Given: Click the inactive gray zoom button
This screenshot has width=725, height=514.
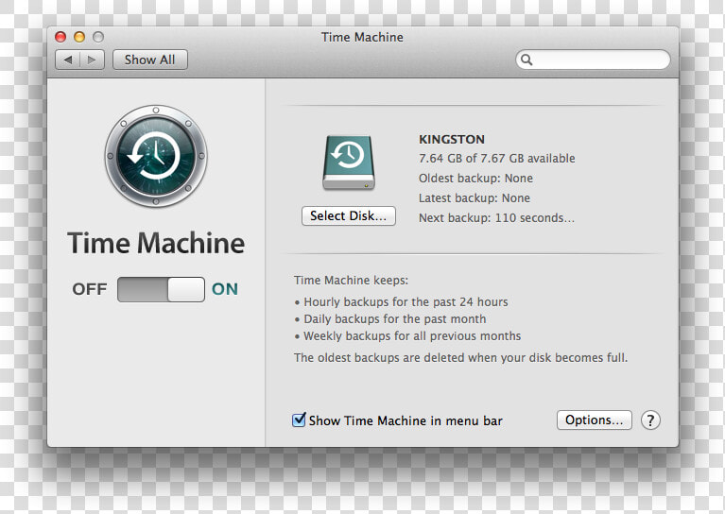Looking at the screenshot, I should click(98, 37).
